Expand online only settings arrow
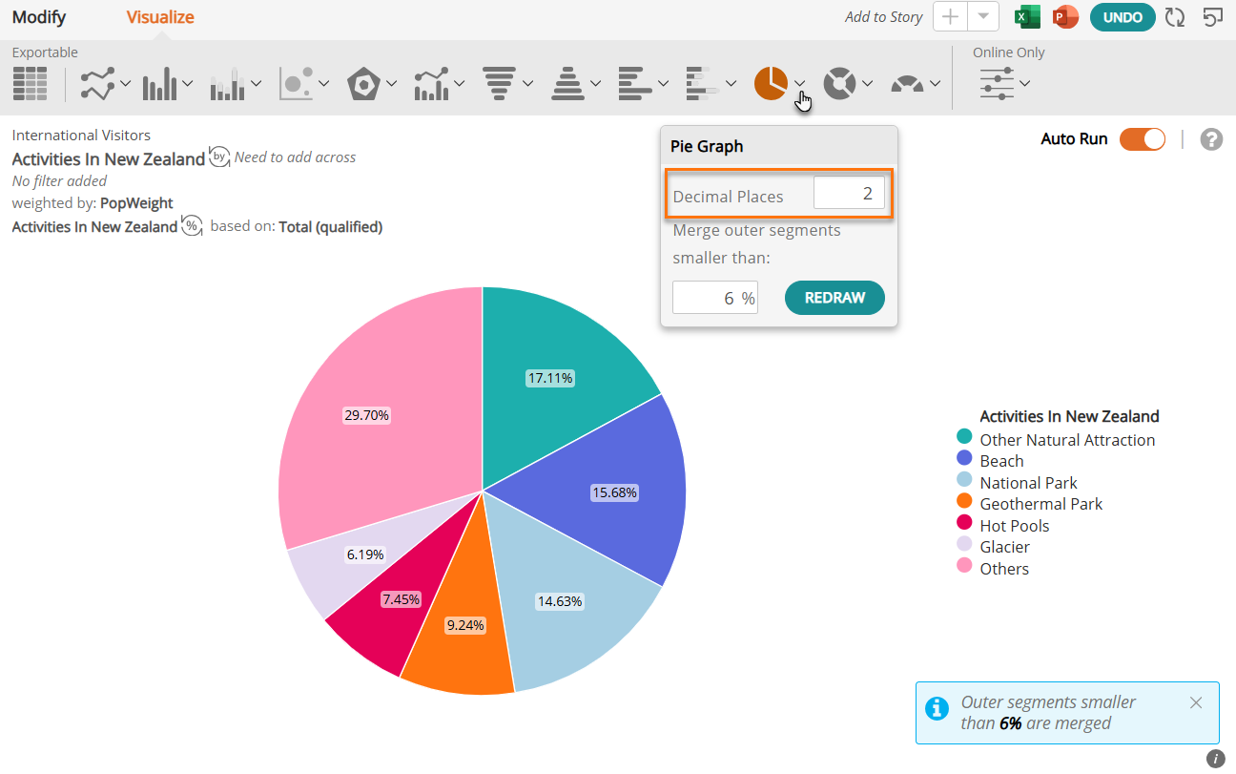This screenshot has height=774, width=1236. pyautogui.click(x=1024, y=84)
